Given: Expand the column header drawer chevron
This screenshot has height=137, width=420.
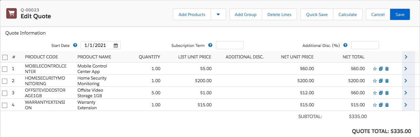Looking at the screenshot, I should point(406,57).
